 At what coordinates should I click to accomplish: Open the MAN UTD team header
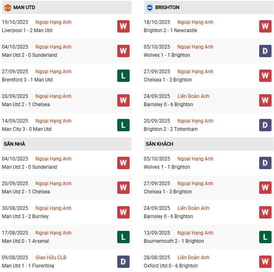24,7
